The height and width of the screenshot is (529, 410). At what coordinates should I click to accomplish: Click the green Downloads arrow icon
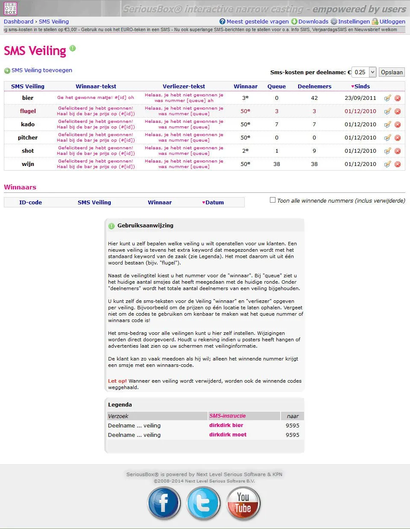[x=294, y=21]
